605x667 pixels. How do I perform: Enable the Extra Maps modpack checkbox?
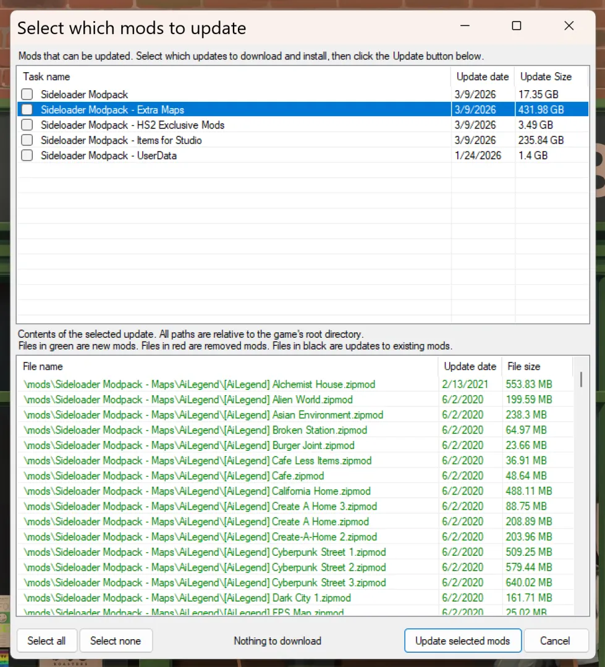pyautogui.click(x=27, y=110)
